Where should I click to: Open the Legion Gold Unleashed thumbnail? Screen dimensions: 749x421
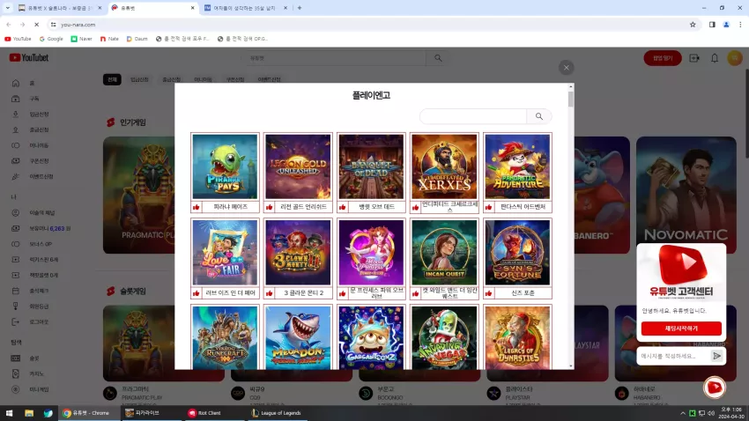coord(298,166)
